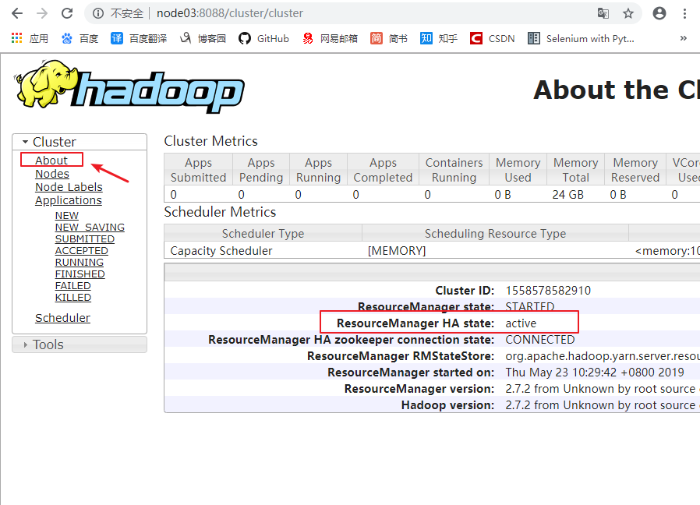700x505 pixels.
Task: Collapse the Cluster sidebar section
Action: [80, 142]
